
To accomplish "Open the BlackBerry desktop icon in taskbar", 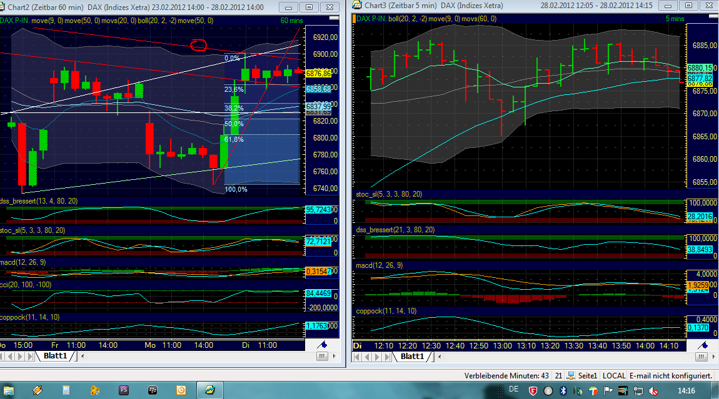I will pos(152,390).
